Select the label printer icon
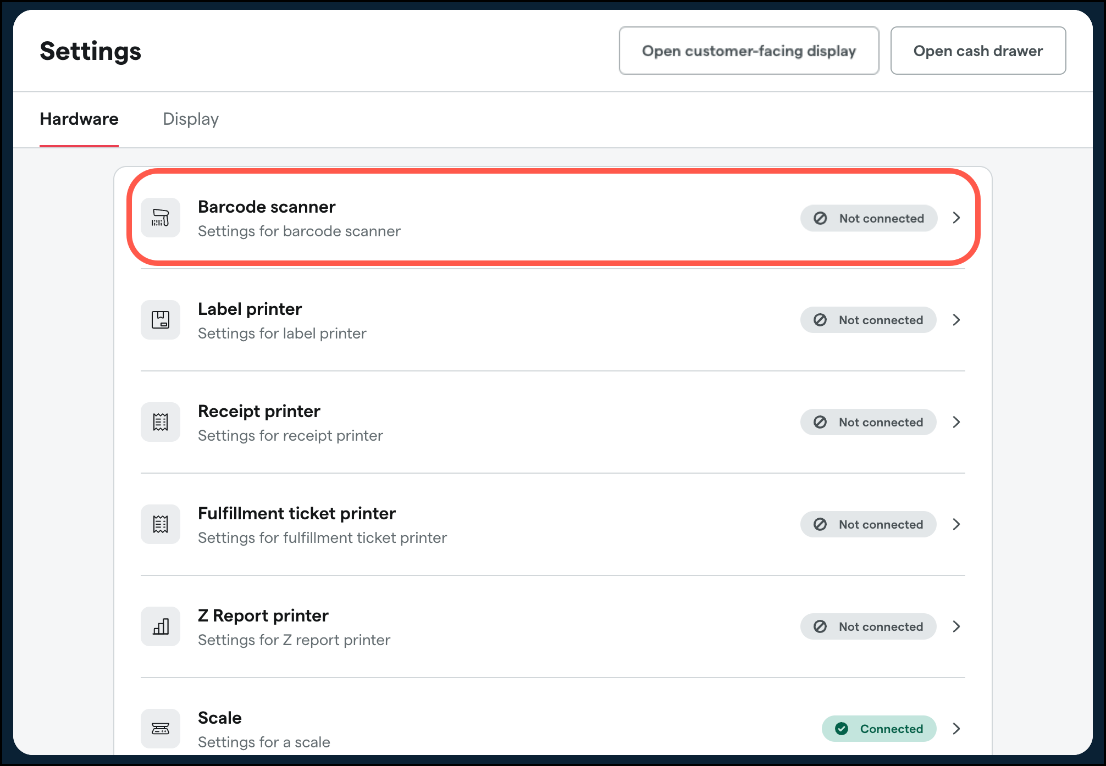The image size is (1106, 766). (161, 320)
